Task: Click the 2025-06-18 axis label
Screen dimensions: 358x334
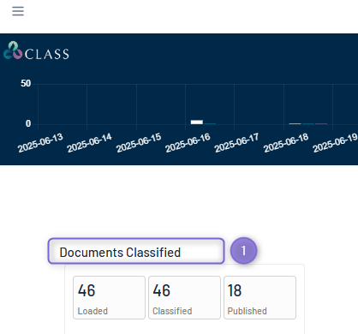Action: [x=286, y=142]
